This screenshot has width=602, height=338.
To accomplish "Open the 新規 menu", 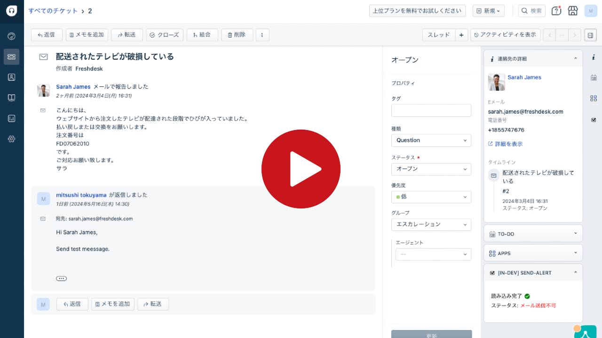I will [x=488, y=11].
